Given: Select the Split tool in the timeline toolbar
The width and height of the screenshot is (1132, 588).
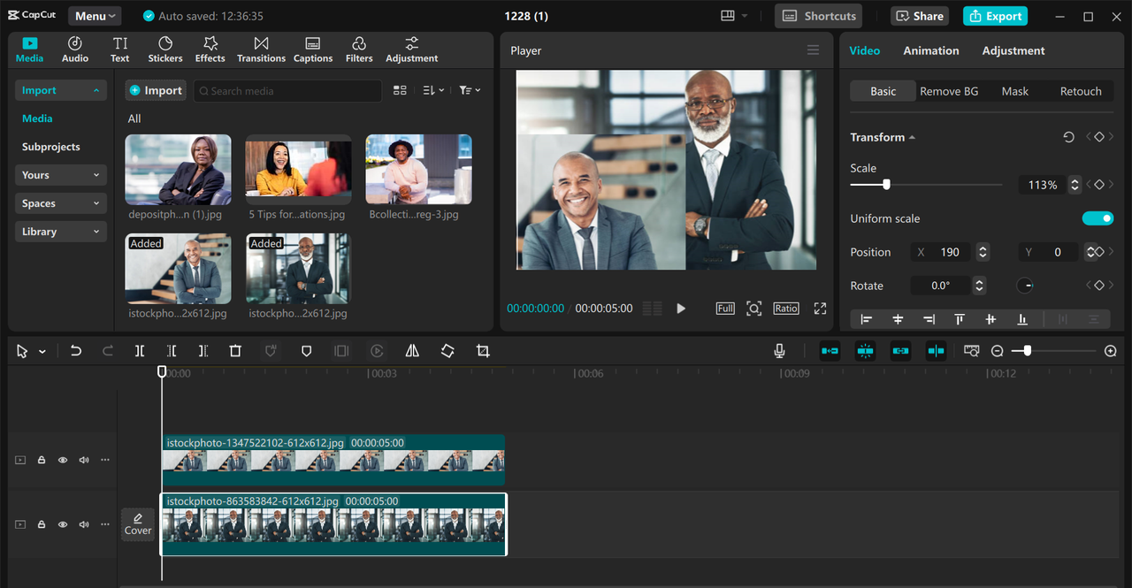Looking at the screenshot, I should [139, 351].
